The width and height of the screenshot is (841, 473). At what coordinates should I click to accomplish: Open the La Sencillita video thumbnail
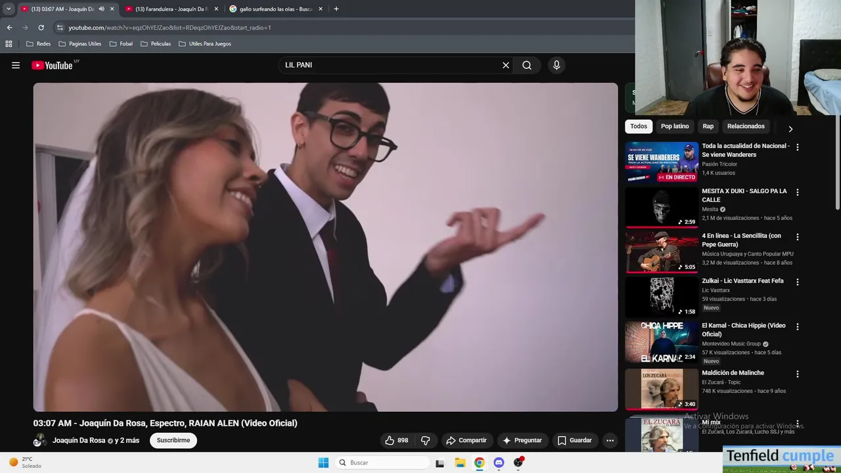point(662,252)
